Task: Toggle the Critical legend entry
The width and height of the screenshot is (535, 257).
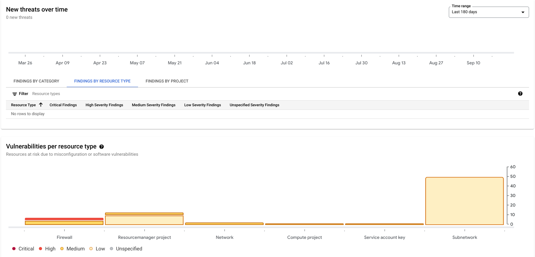Action: [23, 249]
